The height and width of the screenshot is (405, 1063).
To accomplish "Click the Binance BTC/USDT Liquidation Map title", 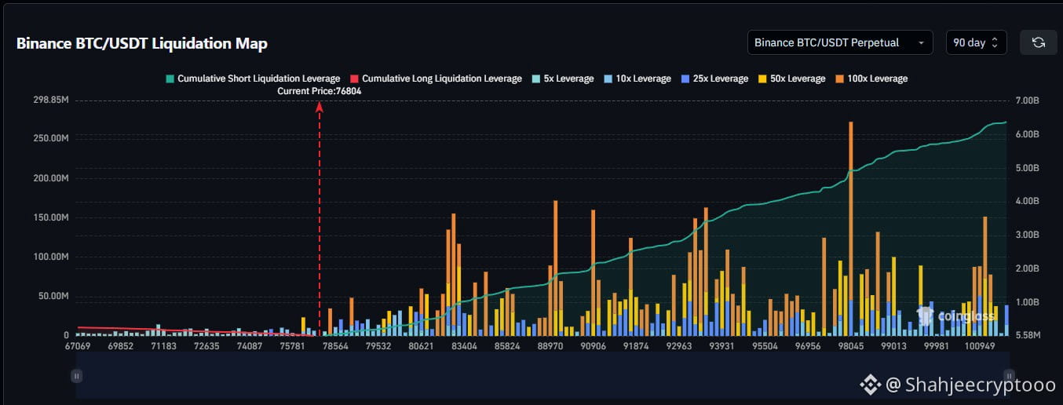I will (x=142, y=43).
